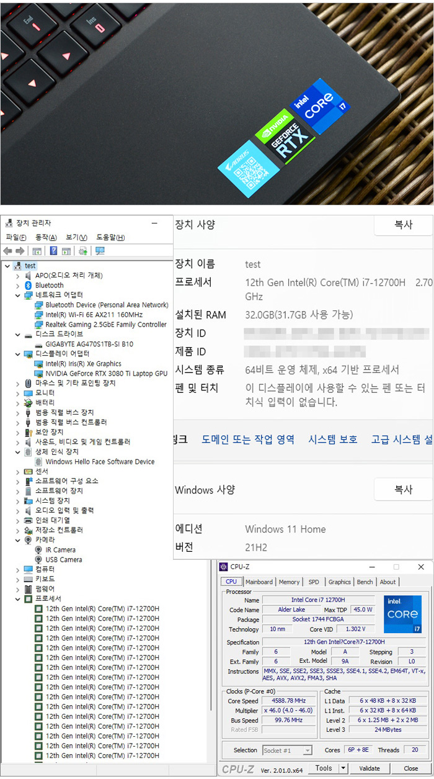Collapse the root test computer node
Screen dimensions: 434x779
(x=7, y=266)
